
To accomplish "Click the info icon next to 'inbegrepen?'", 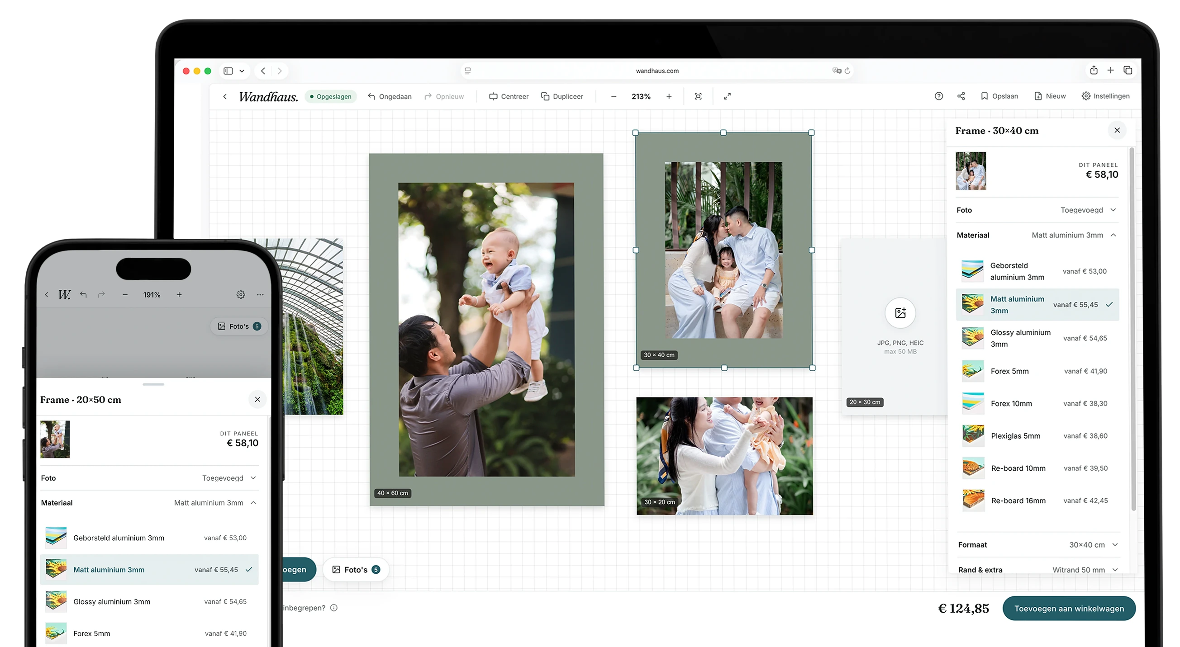I will [x=334, y=608].
